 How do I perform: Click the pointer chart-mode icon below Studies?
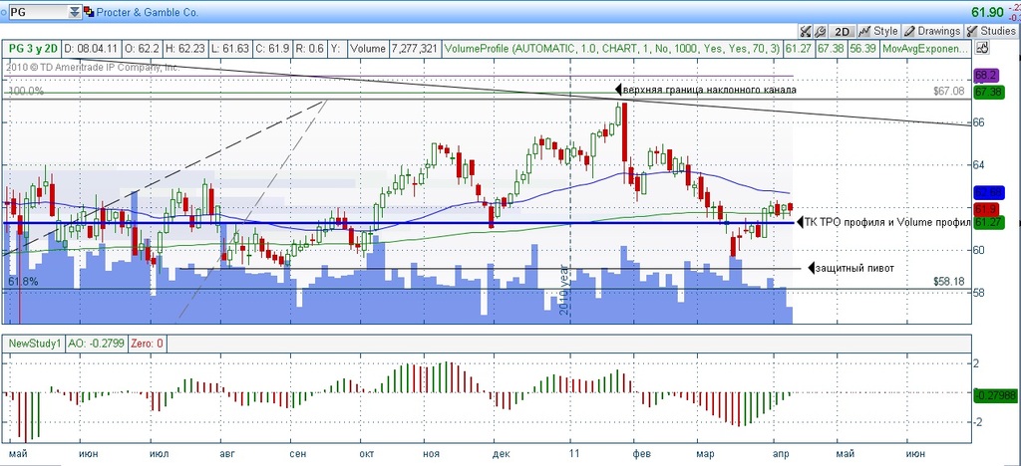[983, 48]
